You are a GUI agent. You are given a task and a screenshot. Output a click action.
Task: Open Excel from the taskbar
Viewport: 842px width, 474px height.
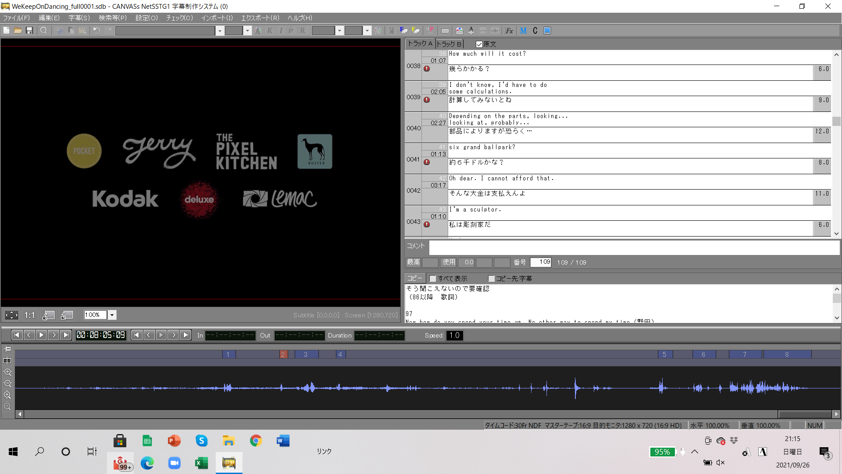201,463
